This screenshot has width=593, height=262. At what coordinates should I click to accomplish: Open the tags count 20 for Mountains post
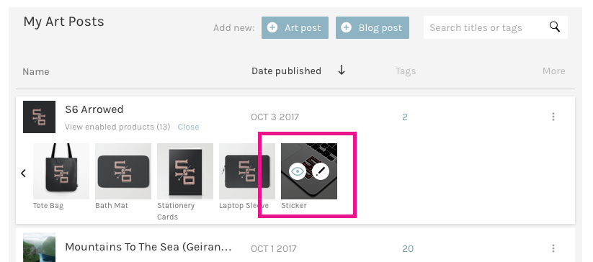pyautogui.click(x=408, y=248)
